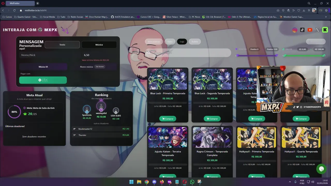Launch Discord from taskbar
The width and height of the screenshot is (331, 186).
click(154, 182)
